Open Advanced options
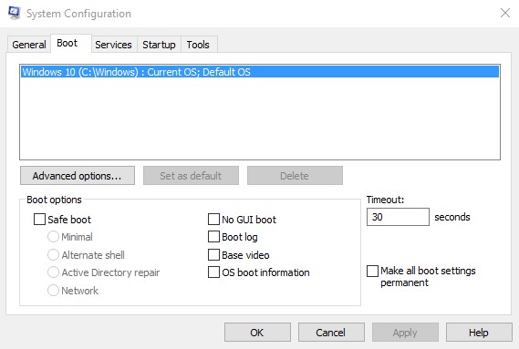 click(78, 175)
